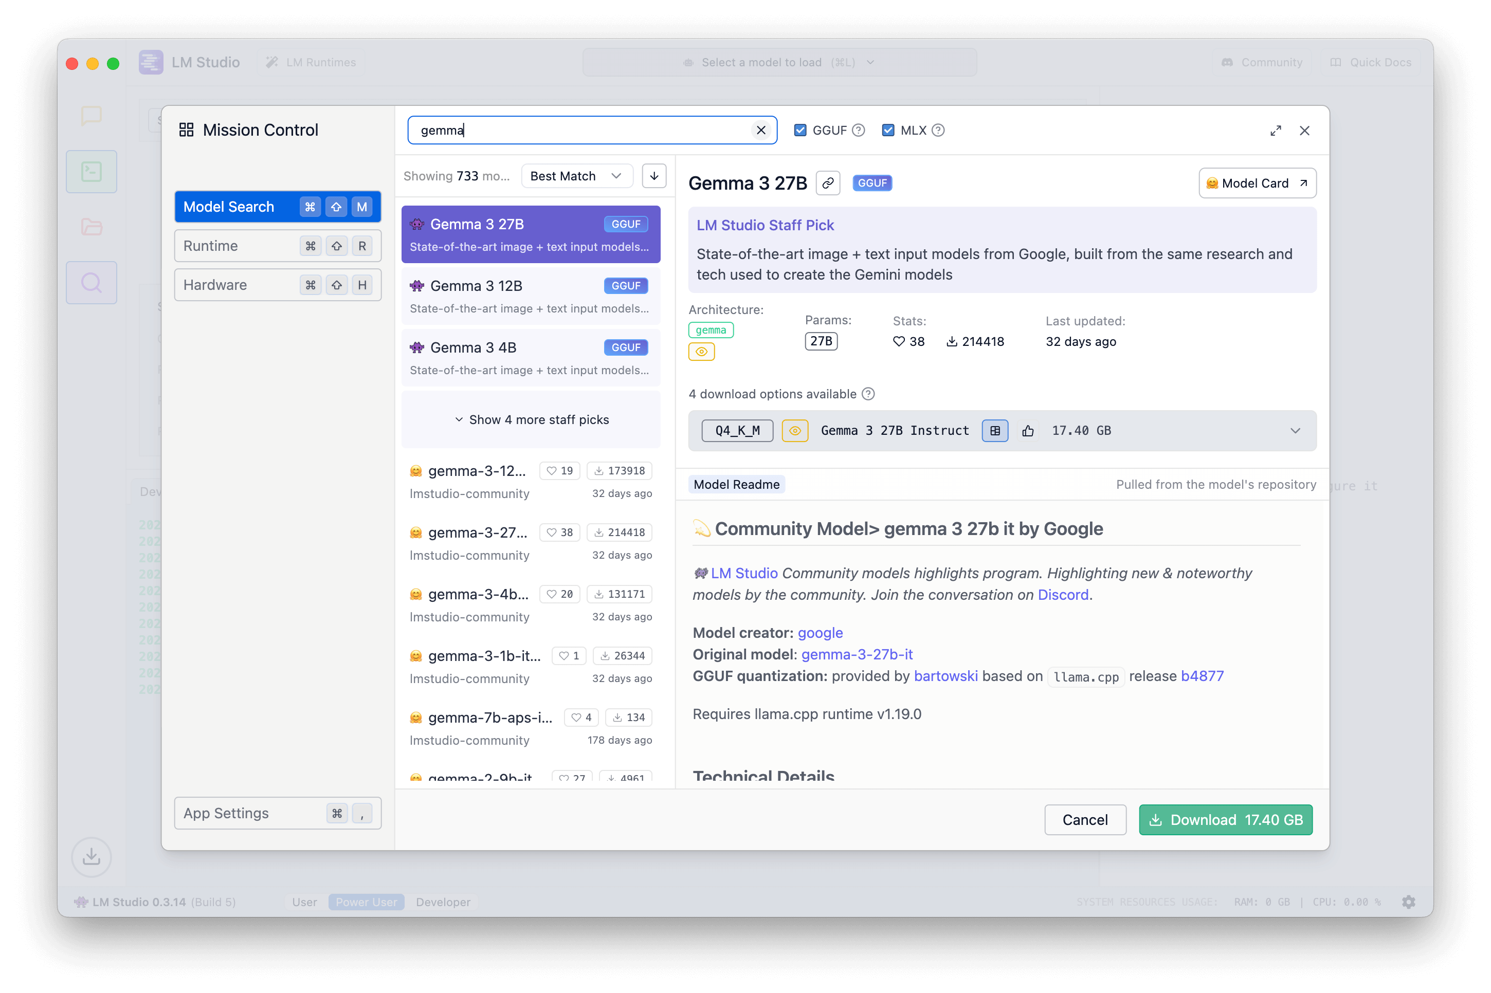
Task: Click the GPU offload chip icon
Action: pos(994,431)
